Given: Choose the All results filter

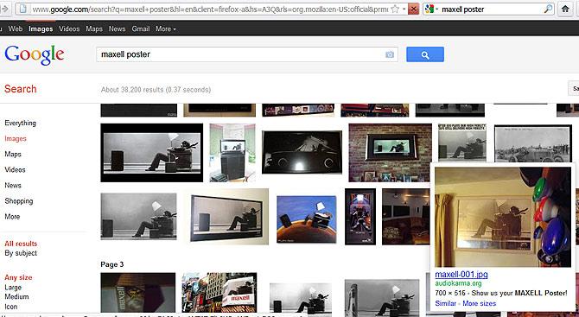Looking at the screenshot, I should pos(21,244).
